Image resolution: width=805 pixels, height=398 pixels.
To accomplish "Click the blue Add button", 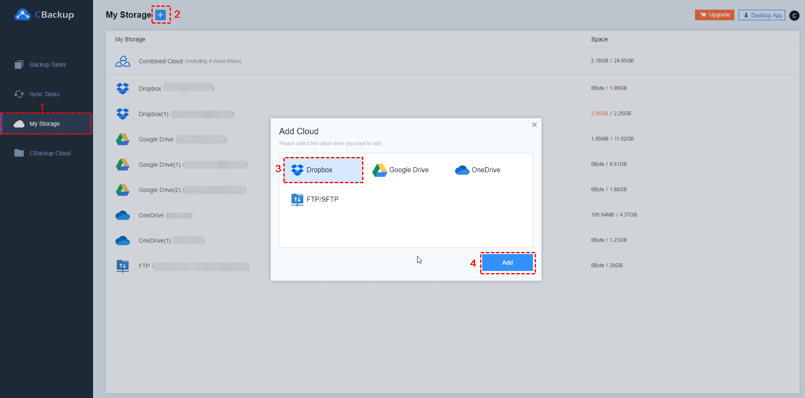I will (x=508, y=263).
